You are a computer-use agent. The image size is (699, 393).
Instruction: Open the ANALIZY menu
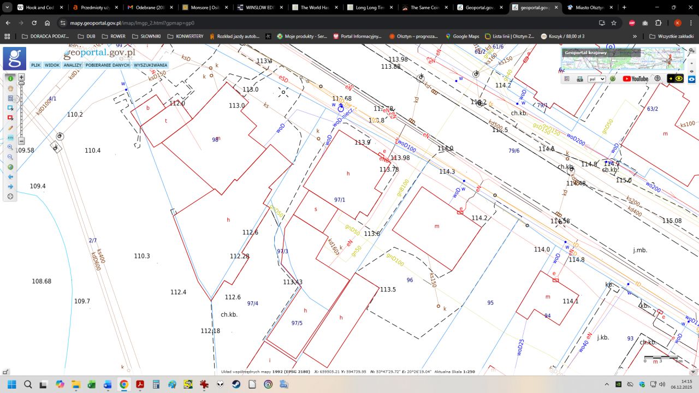point(72,65)
